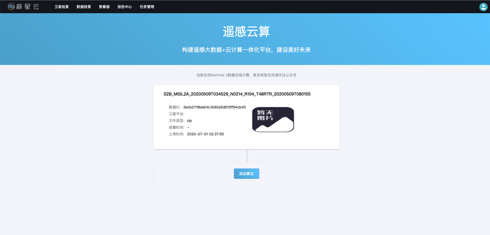The image size is (490, 235).
Task: Click the 蔚星云 brand name text
Action: coord(28,7)
